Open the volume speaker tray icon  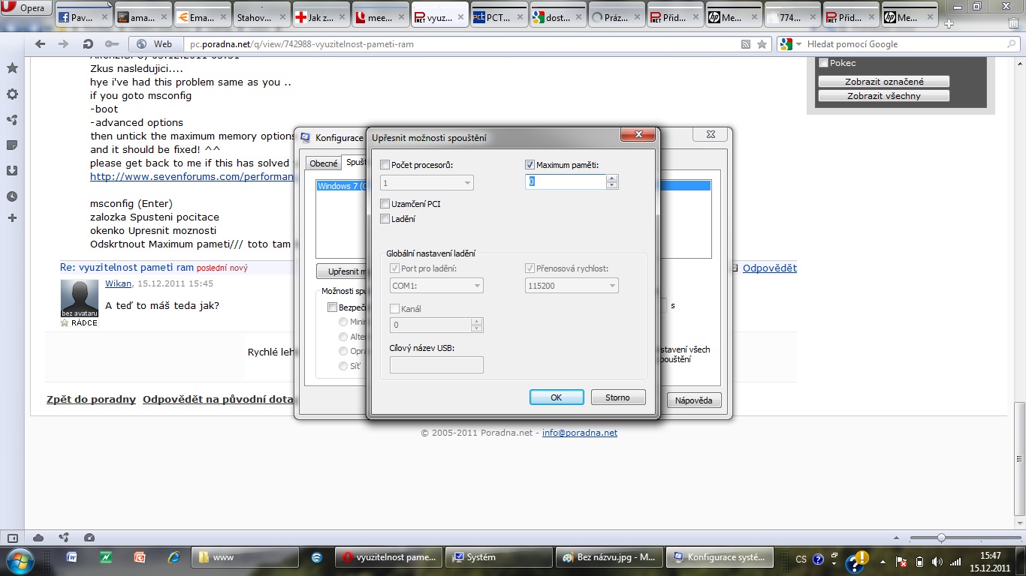click(937, 561)
